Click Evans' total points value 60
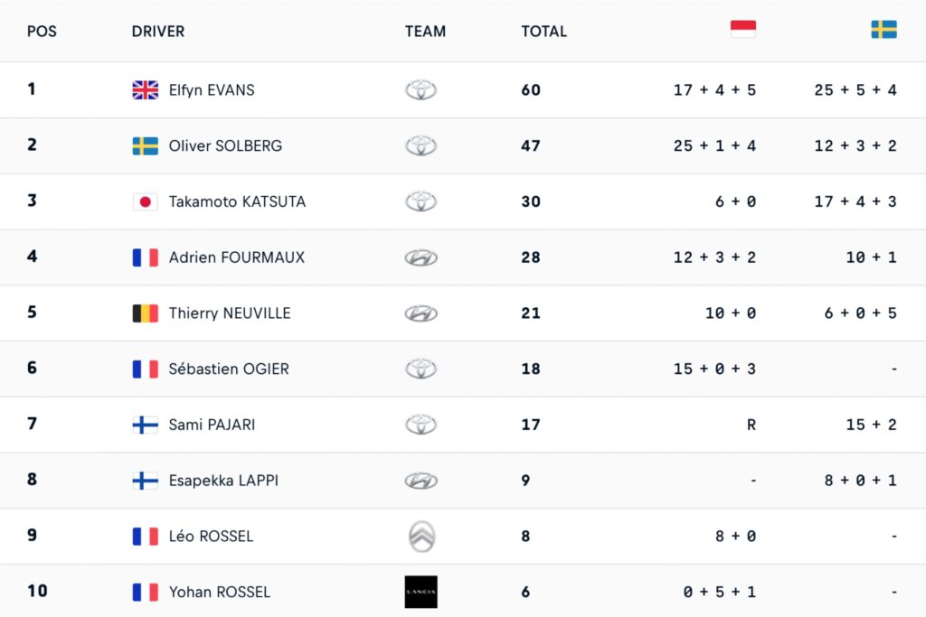 pyautogui.click(x=531, y=89)
